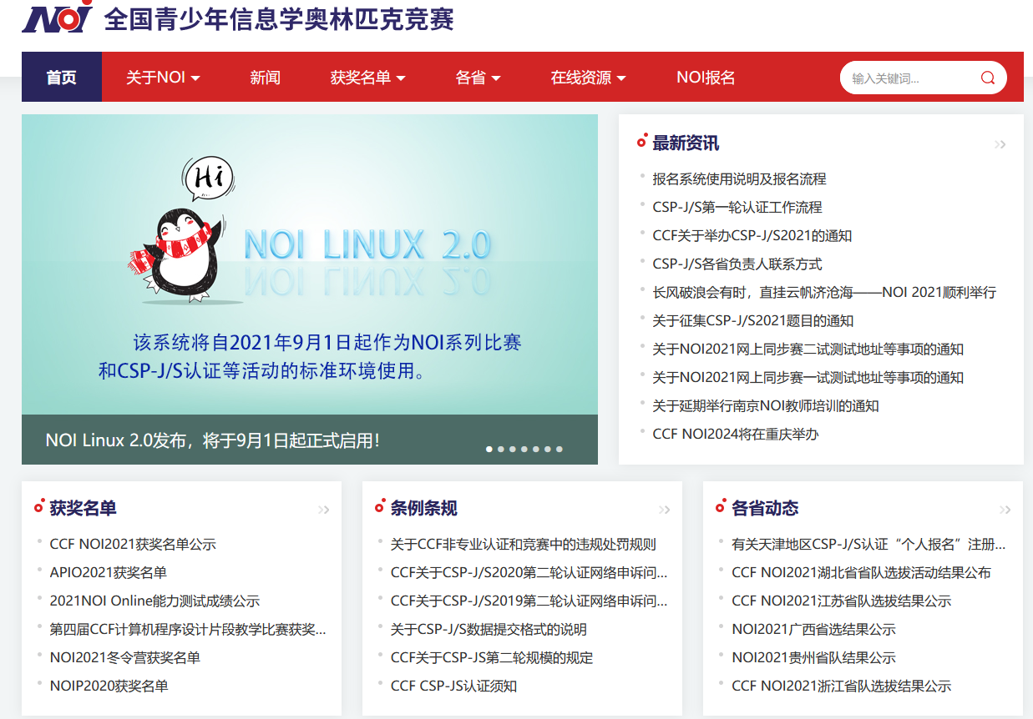Open more 条例条规 via double-arrow icon
The image size is (1033, 719).
pyautogui.click(x=665, y=510)
